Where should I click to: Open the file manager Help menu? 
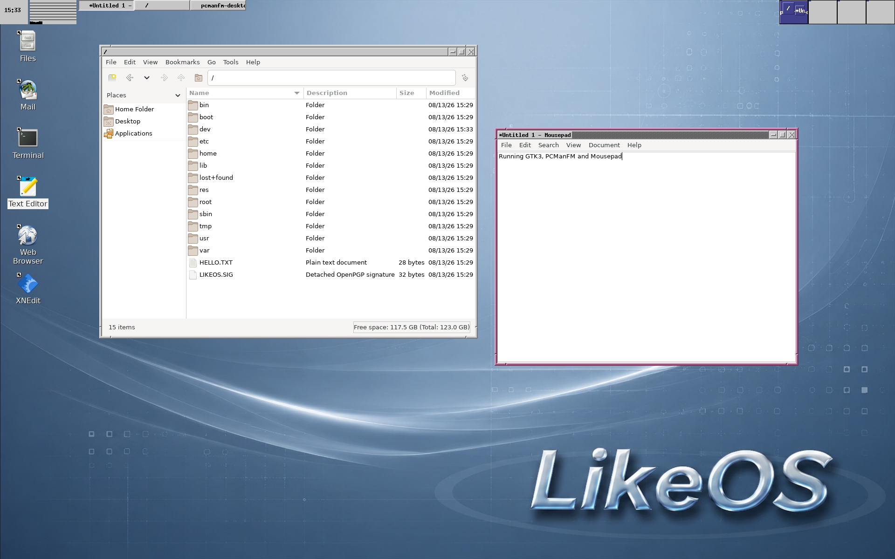tap(253, 62)
